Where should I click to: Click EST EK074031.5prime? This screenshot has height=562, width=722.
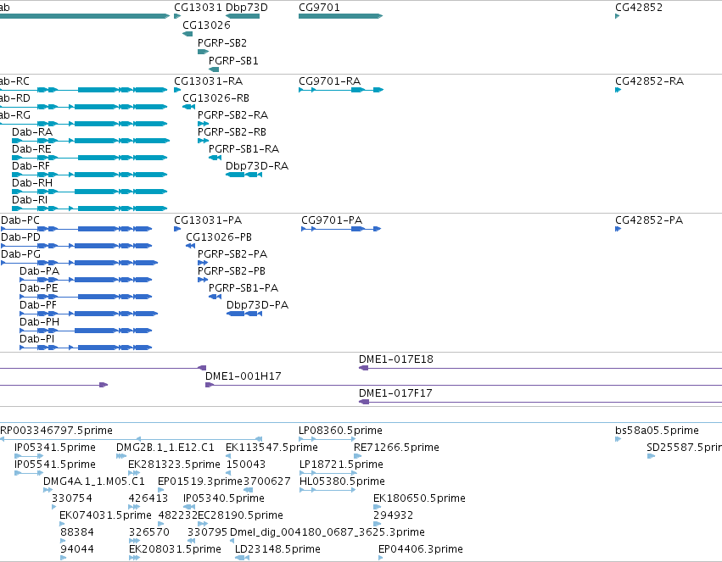[x=105, y=515]
